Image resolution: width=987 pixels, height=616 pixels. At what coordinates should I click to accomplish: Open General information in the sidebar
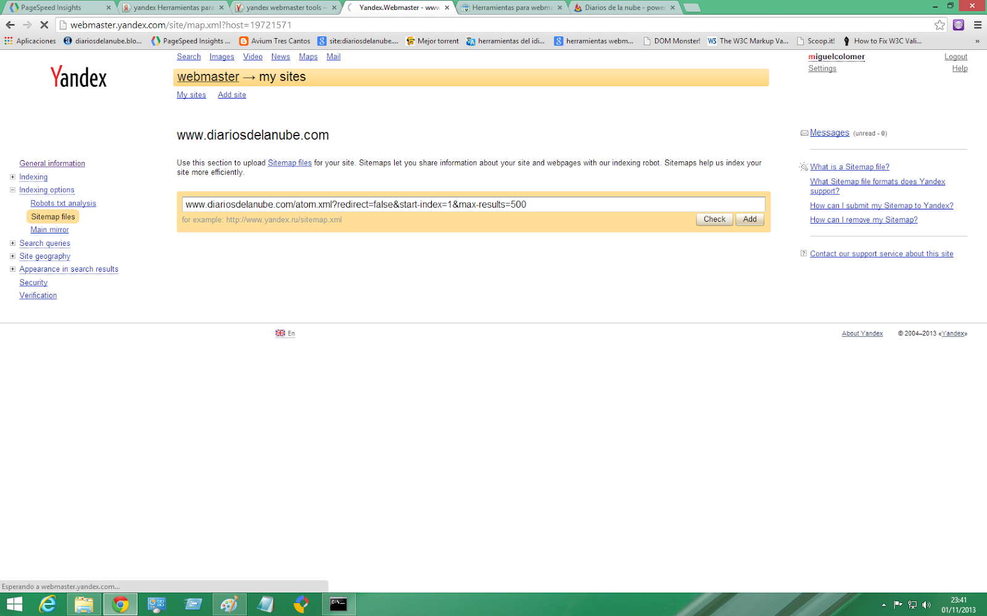(x=52, y=163)
